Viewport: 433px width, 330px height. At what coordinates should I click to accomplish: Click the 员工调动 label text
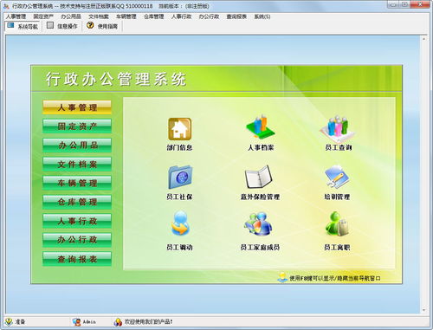pos(179,247)
